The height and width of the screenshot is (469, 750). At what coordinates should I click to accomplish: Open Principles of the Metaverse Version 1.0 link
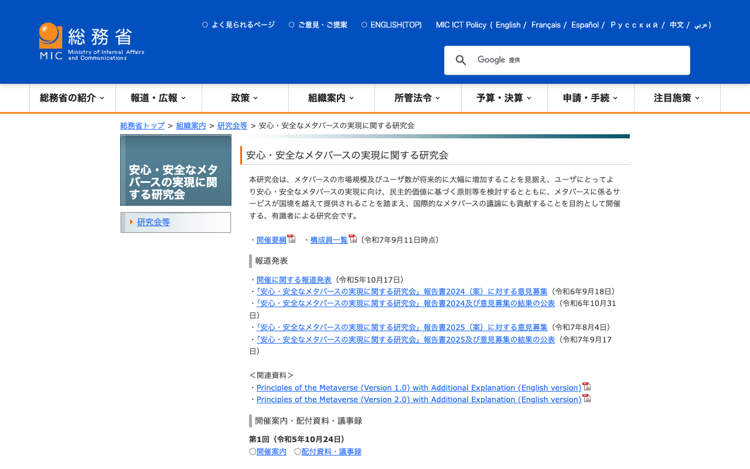tap(419, 388)
